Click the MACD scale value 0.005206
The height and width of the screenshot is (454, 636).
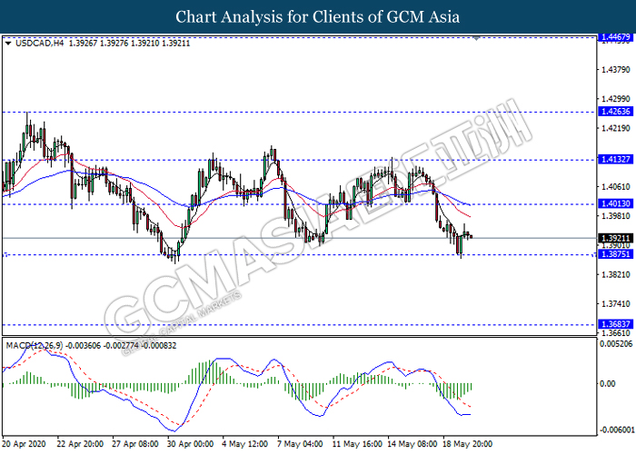[x=616, y=344]
